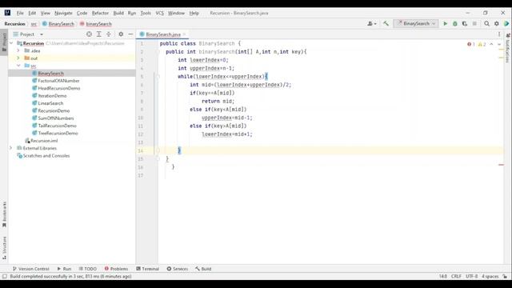This screenshot has width=512, height=288.
Task: Click src breadcrumb in navigation bar
Action: tap(34, 24)
